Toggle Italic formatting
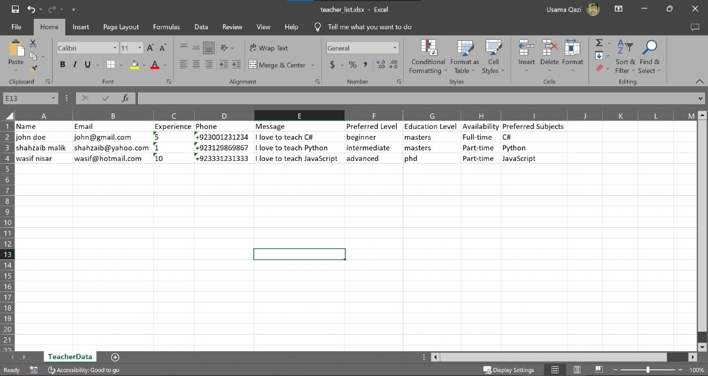Screen dimensions: 708x376 click(75, 65)
